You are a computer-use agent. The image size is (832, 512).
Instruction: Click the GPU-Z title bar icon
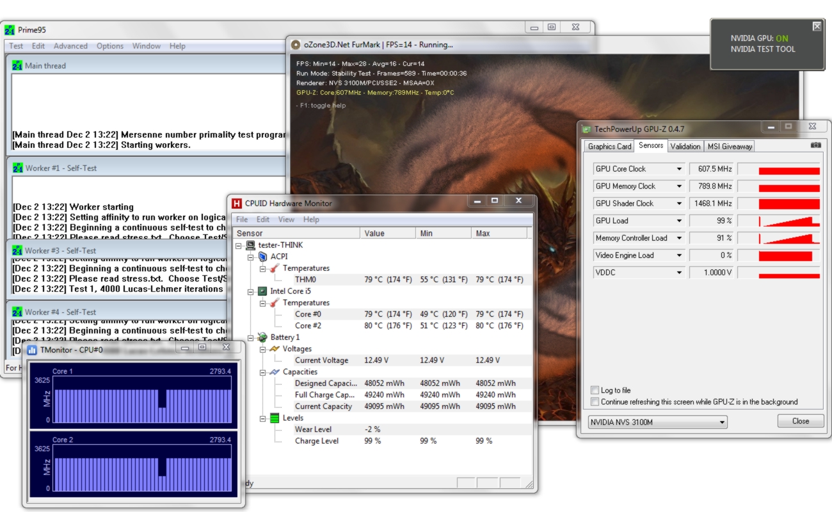[x=587, y=129]
